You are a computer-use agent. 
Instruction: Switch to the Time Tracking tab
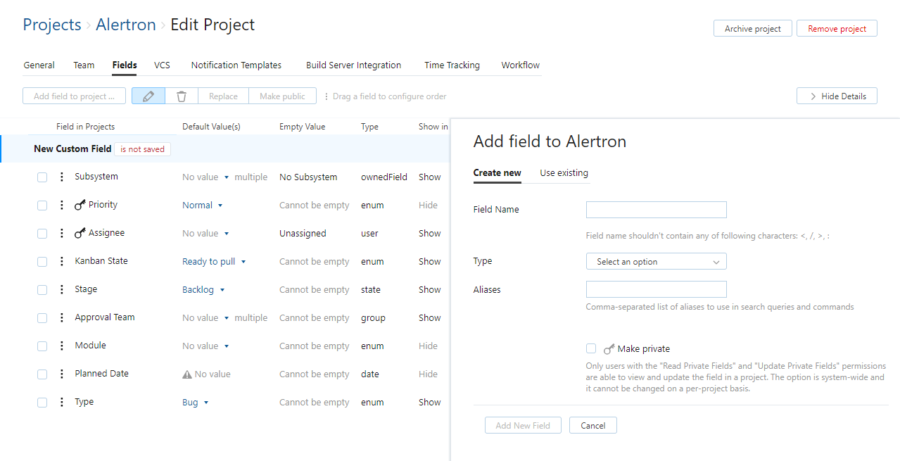[452, 65]
